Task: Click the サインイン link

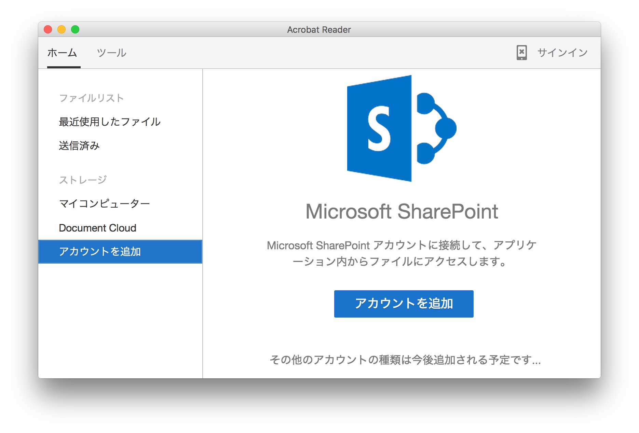Action: (x=562, y=53)
